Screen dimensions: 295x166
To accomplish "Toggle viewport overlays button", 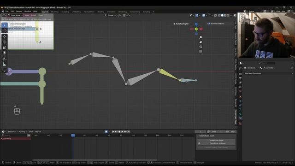I will 204,15.
